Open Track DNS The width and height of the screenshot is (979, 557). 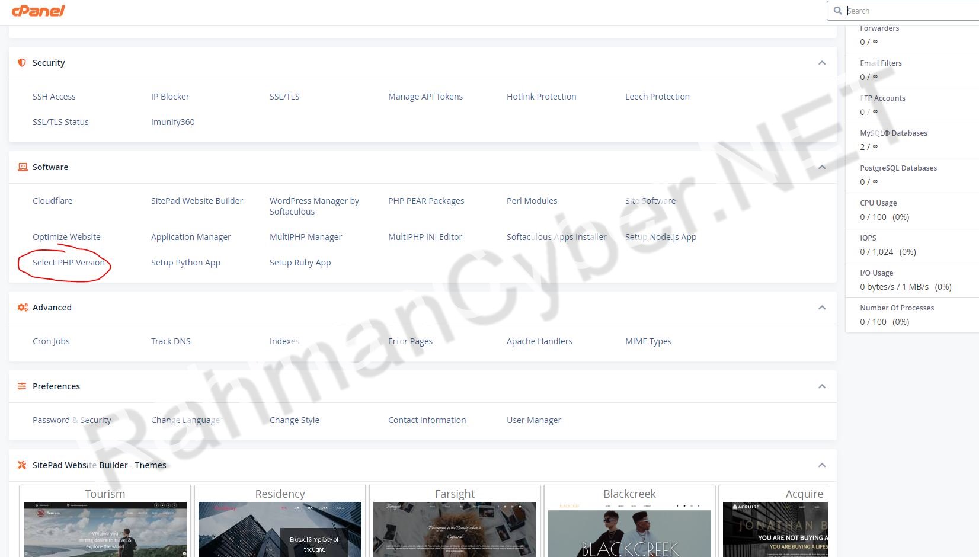171,341
